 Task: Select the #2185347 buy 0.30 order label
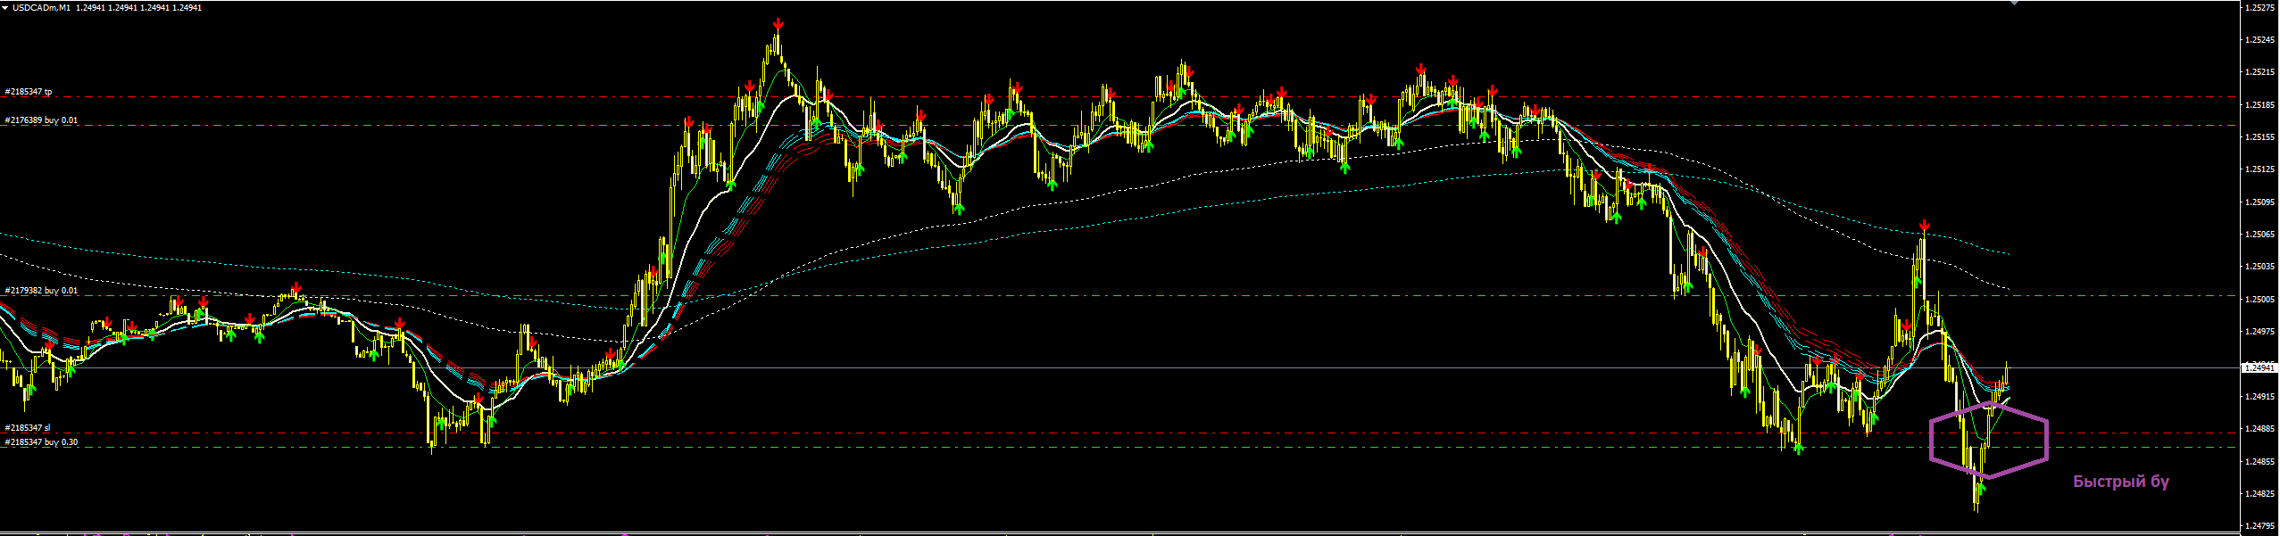click(x=41, y=442)
